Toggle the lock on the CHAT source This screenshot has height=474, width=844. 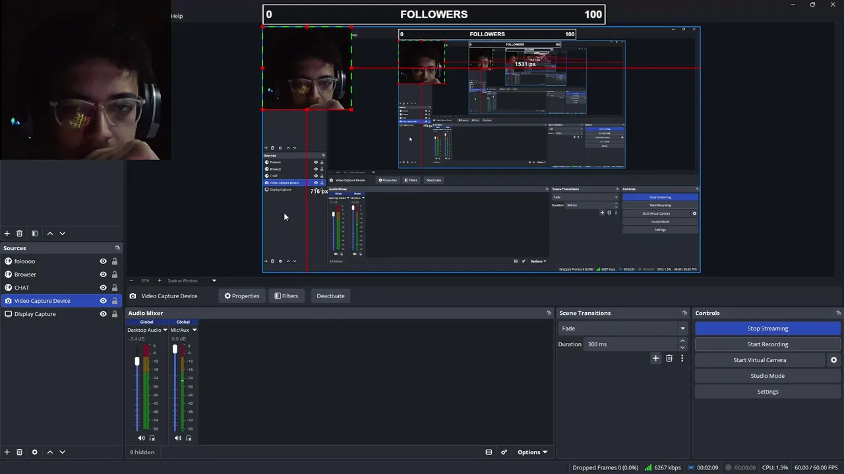click(x=115, y=288)
